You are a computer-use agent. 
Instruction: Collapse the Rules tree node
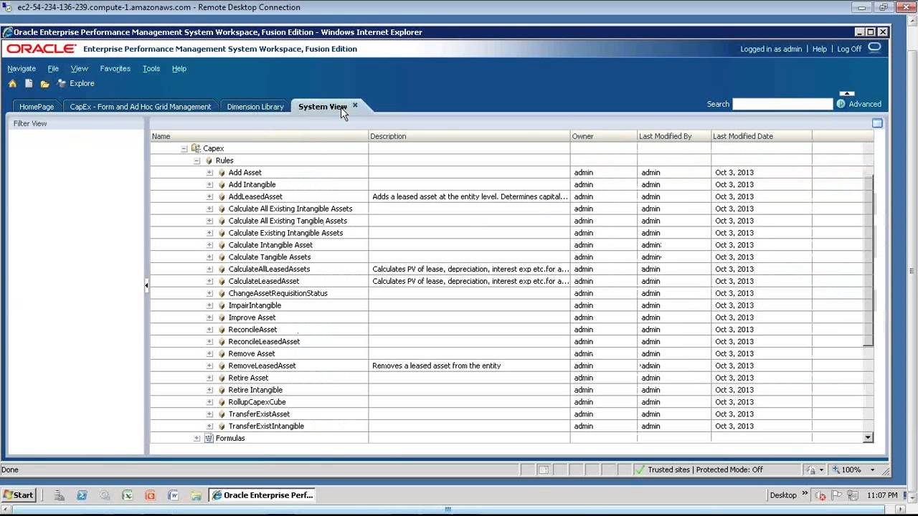[x=197, y=161]
